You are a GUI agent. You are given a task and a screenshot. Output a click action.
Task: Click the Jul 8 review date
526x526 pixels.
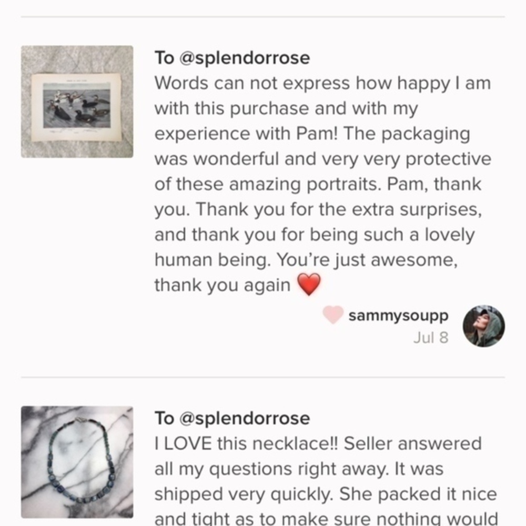tap(430, 337)
